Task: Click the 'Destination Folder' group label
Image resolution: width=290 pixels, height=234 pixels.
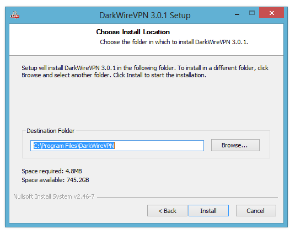Action: point(51,131)
